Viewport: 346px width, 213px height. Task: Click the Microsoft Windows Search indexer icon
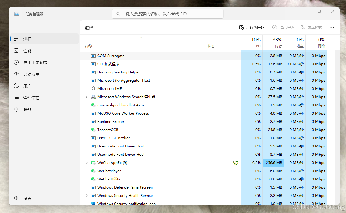pyautogui.click(x=93, y=97)
